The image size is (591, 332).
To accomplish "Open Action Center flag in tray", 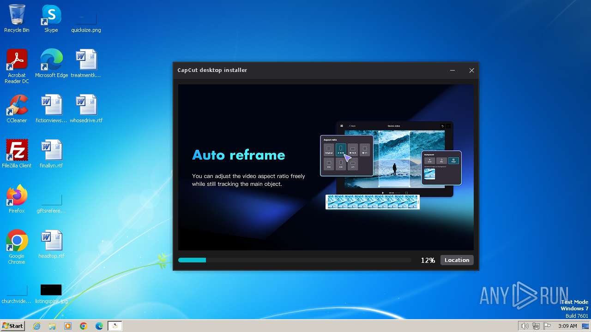I will [x=548, y=326].
